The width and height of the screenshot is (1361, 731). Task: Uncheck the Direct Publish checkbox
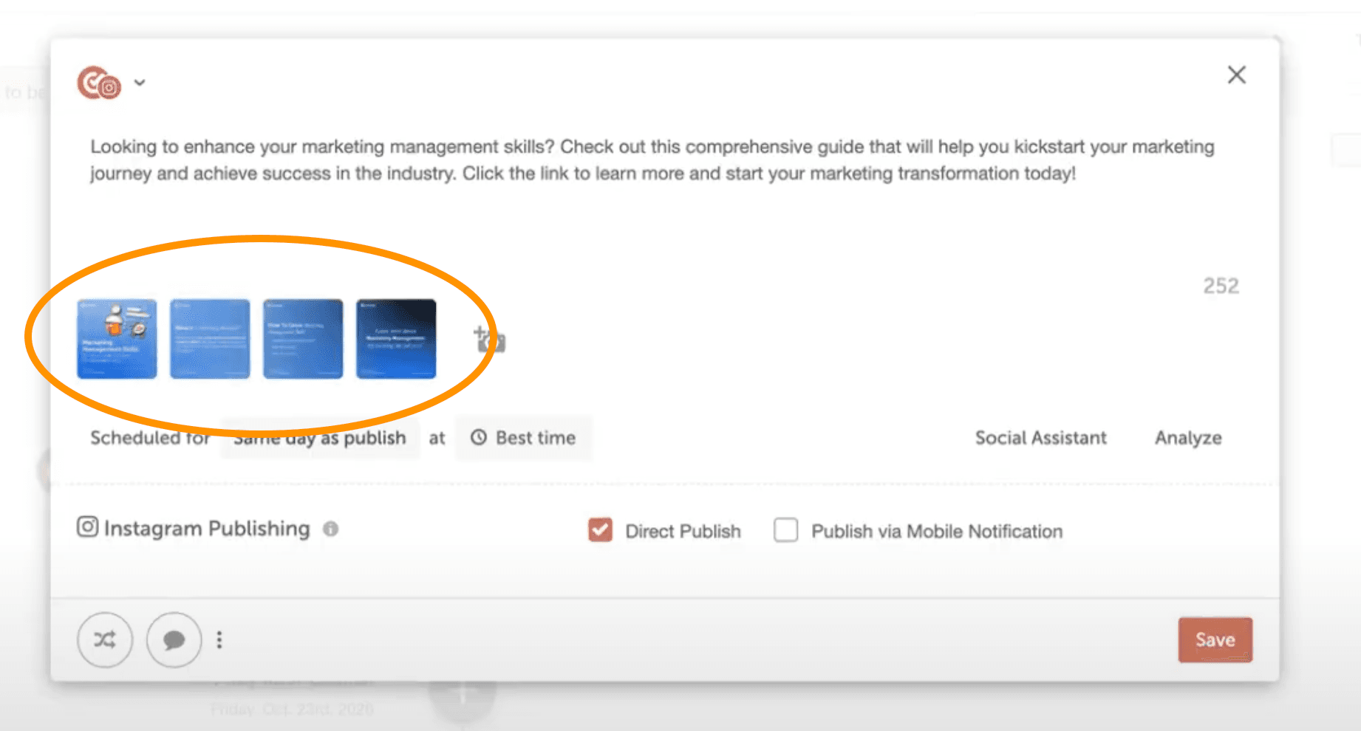point(600,530)
